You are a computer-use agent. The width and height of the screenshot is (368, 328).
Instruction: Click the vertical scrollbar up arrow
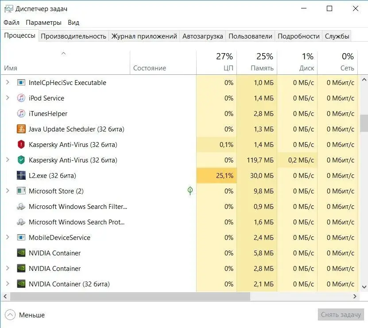click(x=364, y=80)
